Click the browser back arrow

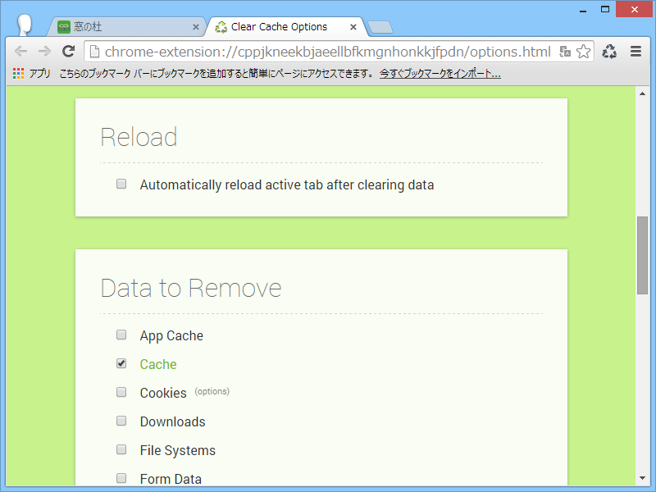point(20,52)
